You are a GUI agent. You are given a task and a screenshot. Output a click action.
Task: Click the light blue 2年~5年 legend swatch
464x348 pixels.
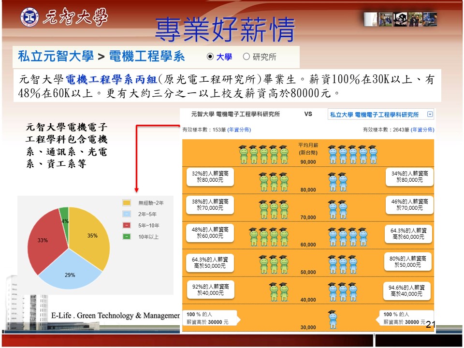pyautogui.click(x=127, y=214)
